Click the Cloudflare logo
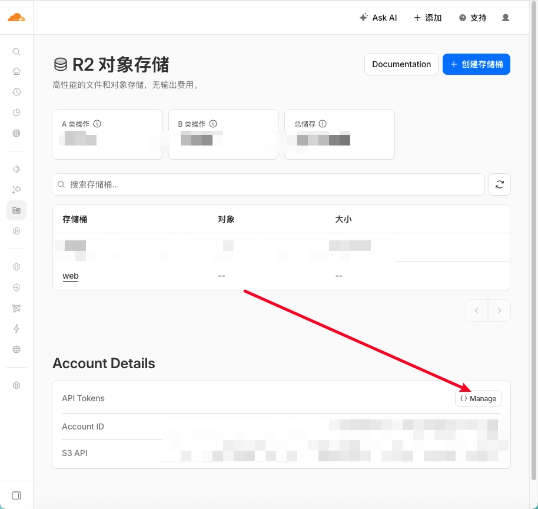Image resolution: width=538 pixels, height=509 pixels. tap(16, 17)
